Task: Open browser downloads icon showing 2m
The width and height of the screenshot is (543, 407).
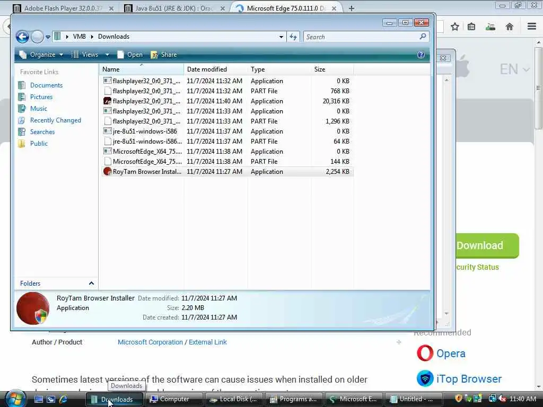Action: [x=491, y=26]
